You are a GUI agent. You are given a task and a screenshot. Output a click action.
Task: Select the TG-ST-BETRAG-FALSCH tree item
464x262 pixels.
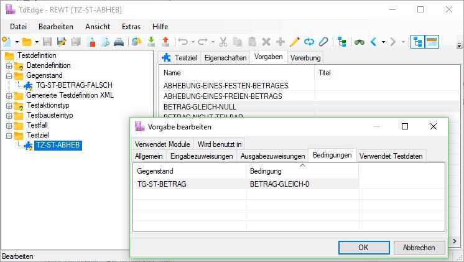click(74, 85)
